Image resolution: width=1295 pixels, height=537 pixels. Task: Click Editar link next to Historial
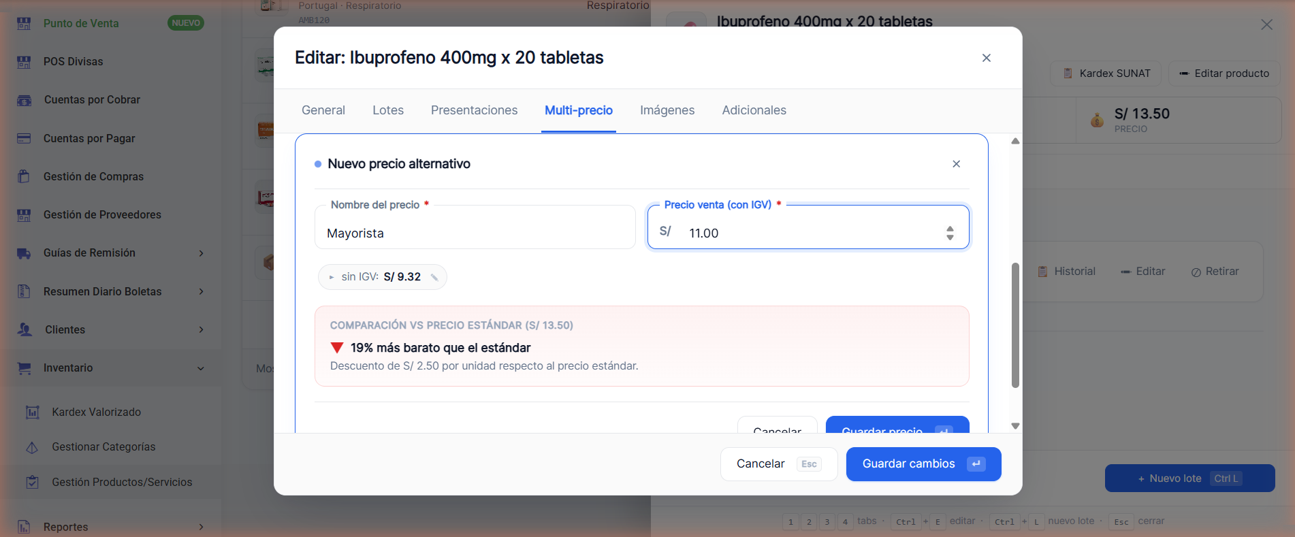click(1143, 272)
